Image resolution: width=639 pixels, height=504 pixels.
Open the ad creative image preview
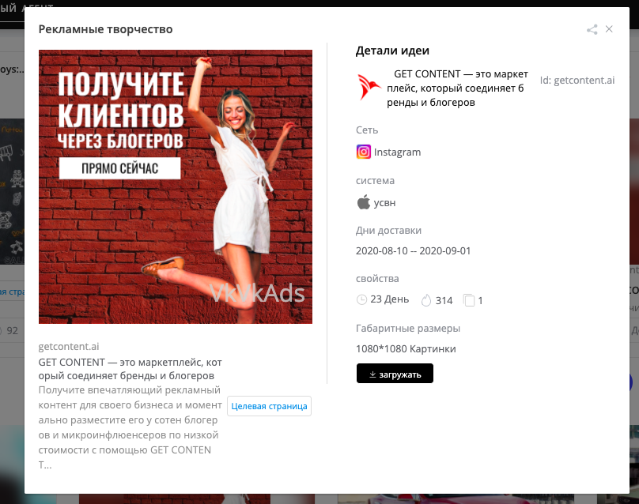pos(176,187)
